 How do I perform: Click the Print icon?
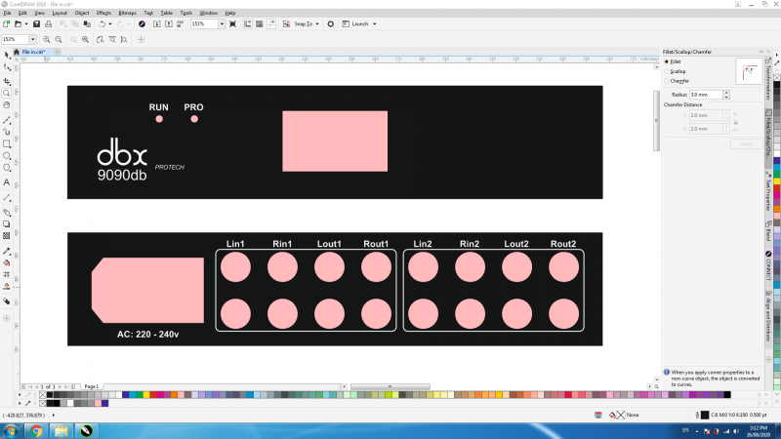48,23
